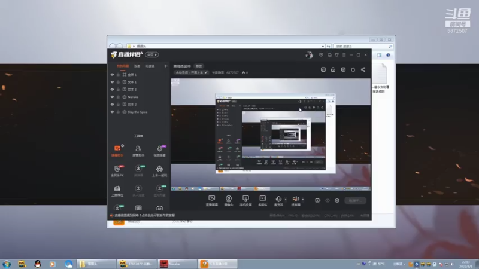
Task: Open the settings gear next to start button
Action: pyautogui.click(x=337, y=200)
